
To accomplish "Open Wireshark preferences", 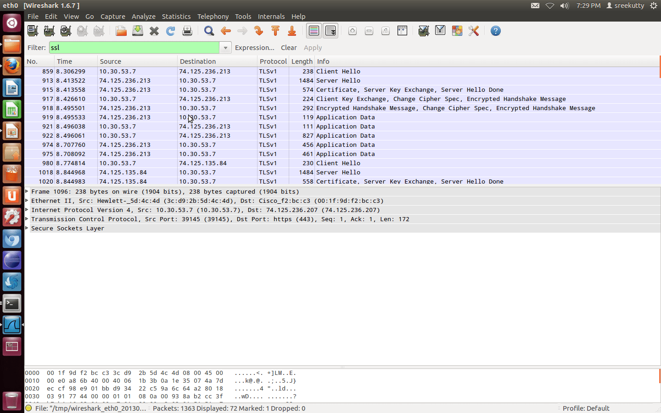I will click(473, 31).
